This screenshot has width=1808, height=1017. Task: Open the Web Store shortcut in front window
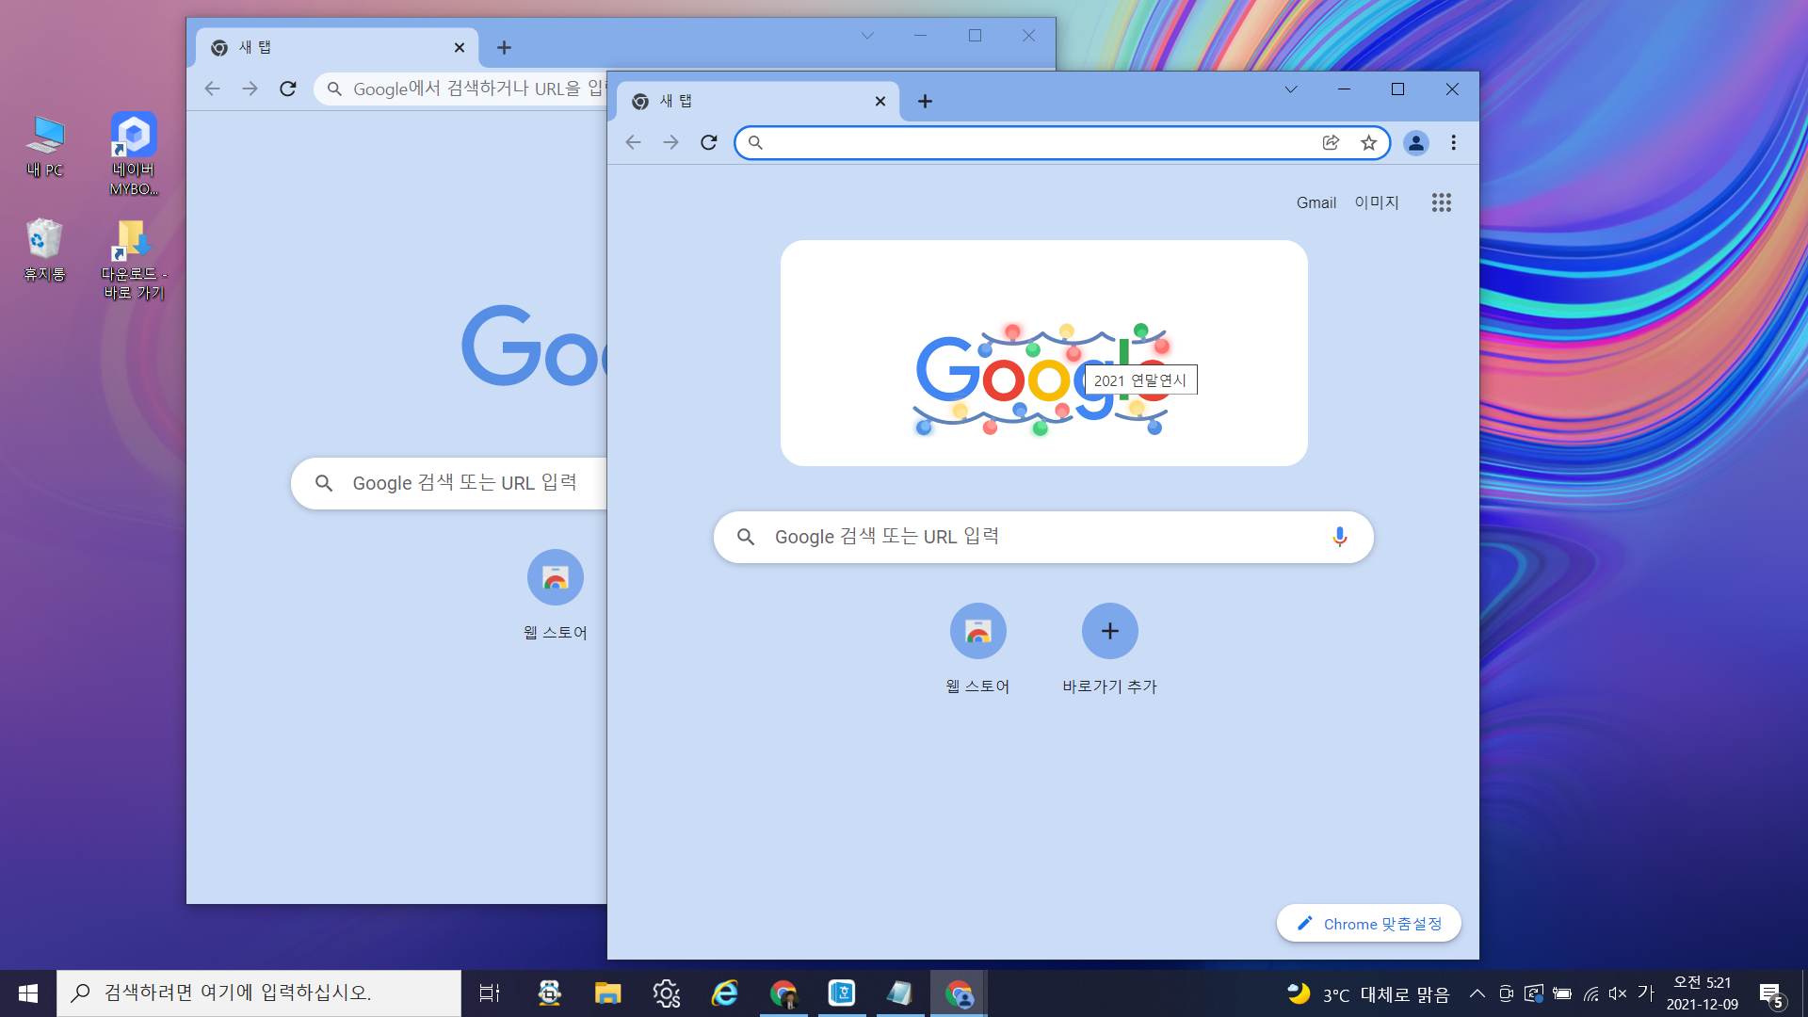coord(977,632)
